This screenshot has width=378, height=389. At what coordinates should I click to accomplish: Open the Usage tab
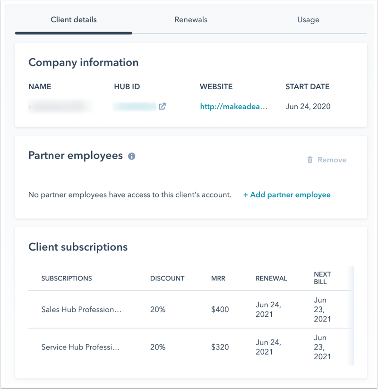click(x=308, y=20)
